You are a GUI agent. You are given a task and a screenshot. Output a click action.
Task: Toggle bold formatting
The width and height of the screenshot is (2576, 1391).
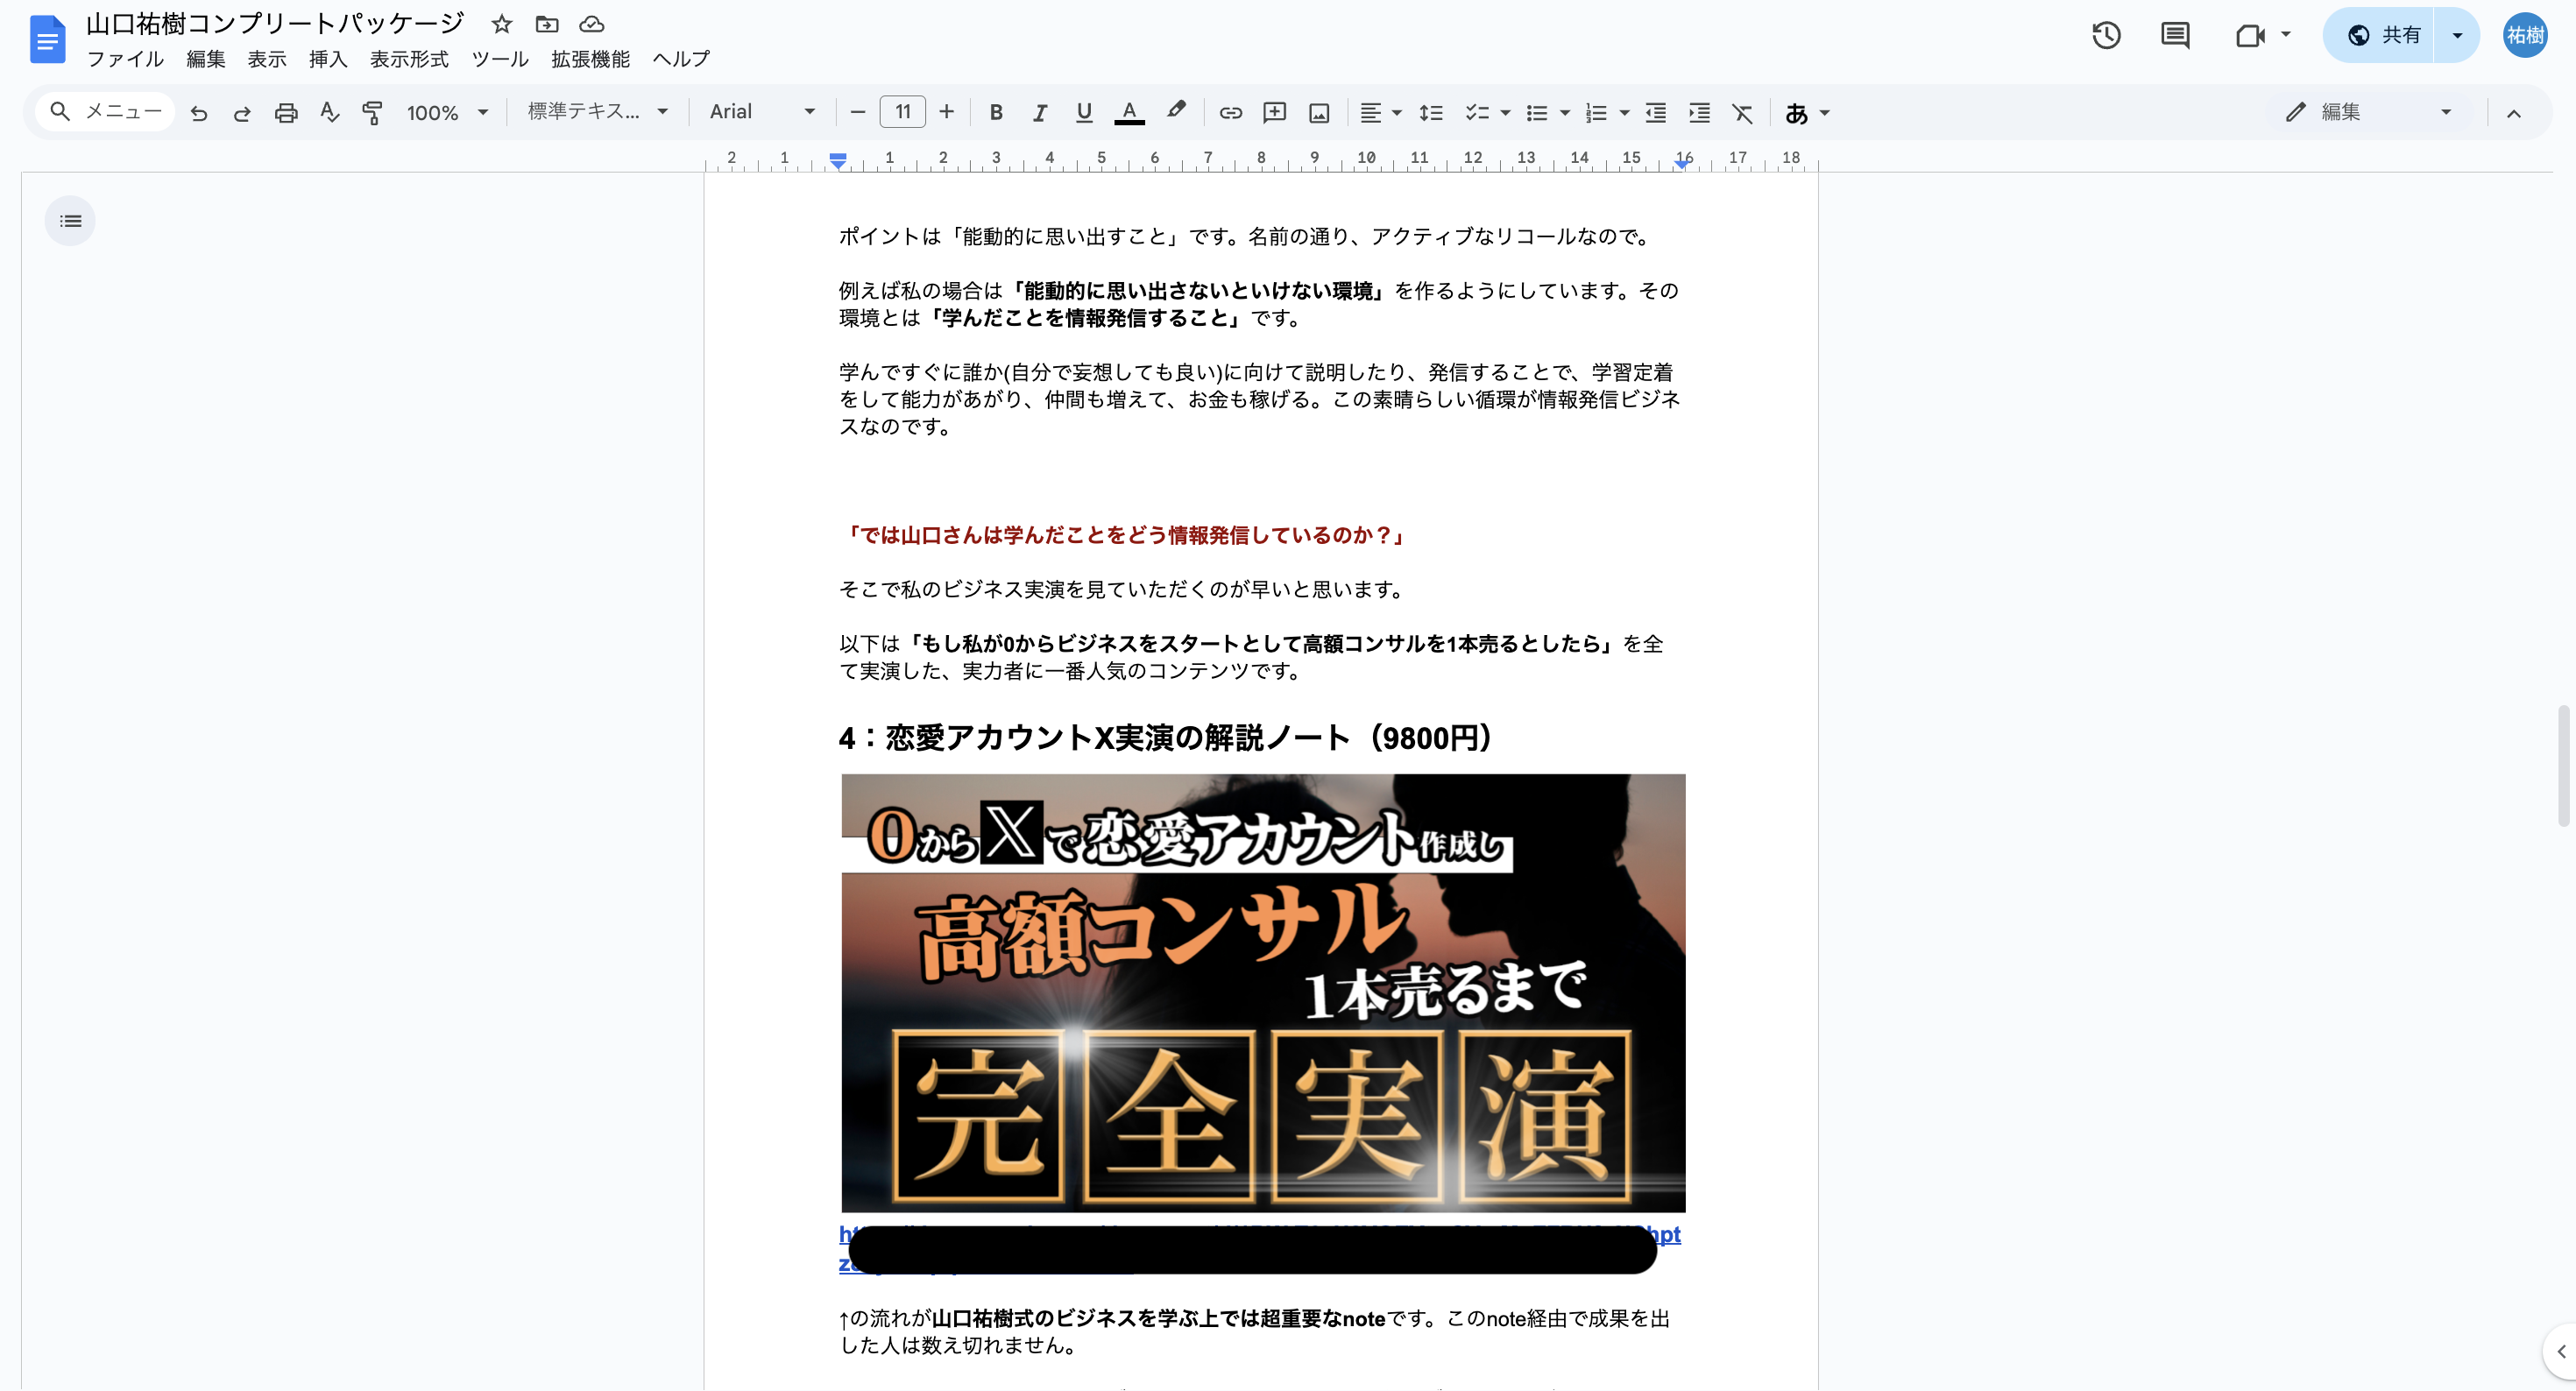(995, 113)
